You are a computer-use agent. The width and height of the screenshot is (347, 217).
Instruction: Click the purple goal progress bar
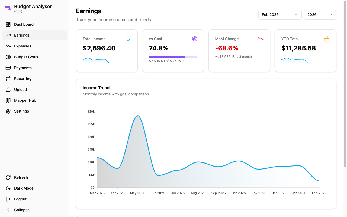tap(167, 56)
